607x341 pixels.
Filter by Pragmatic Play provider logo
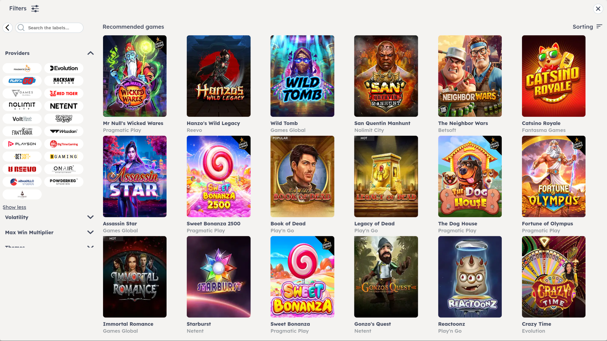(22, 68)
